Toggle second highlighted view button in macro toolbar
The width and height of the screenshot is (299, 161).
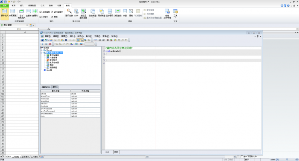point(82,40)
